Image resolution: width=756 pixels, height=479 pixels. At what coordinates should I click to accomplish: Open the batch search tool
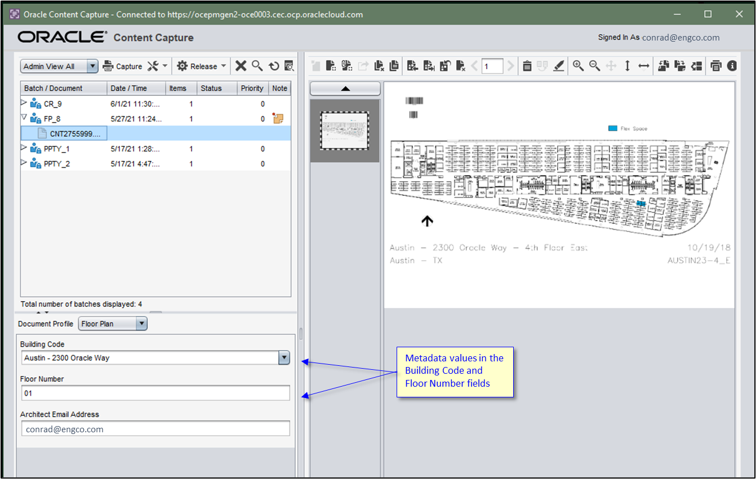257,66
